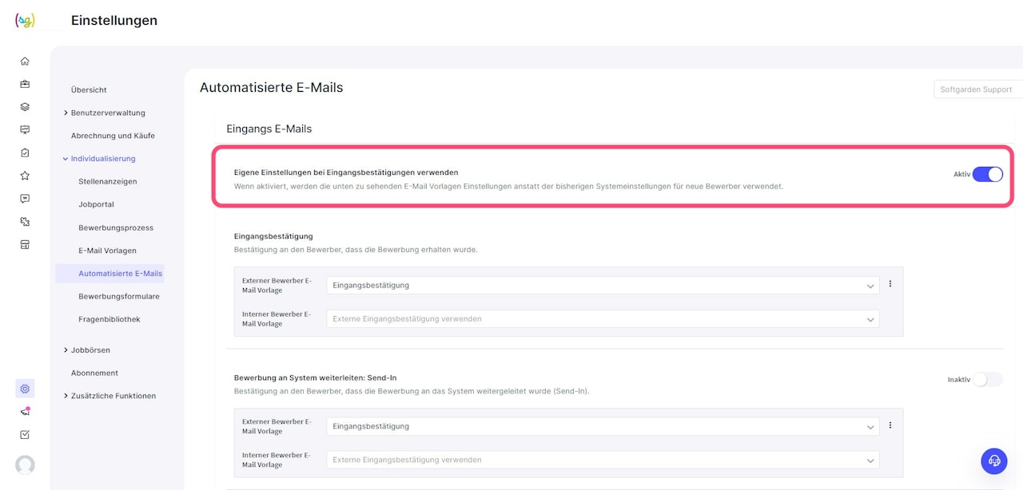The width and height of the screenshot is (1023, 490).
Task: Click the Einstellungen page title
Action: point(114,21)
